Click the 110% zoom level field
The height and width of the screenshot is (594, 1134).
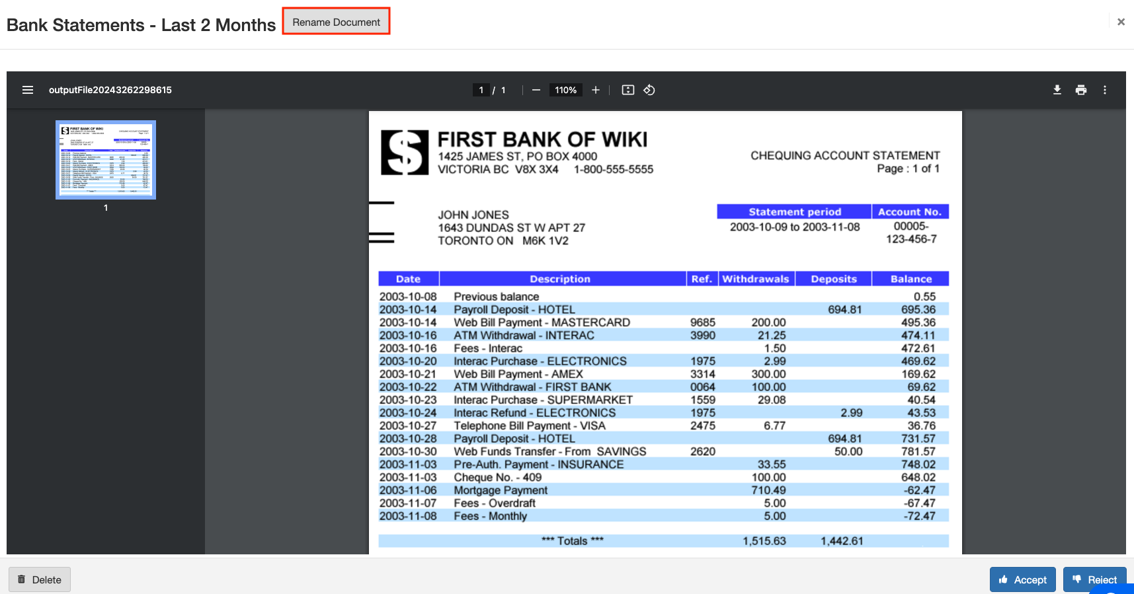565,90
